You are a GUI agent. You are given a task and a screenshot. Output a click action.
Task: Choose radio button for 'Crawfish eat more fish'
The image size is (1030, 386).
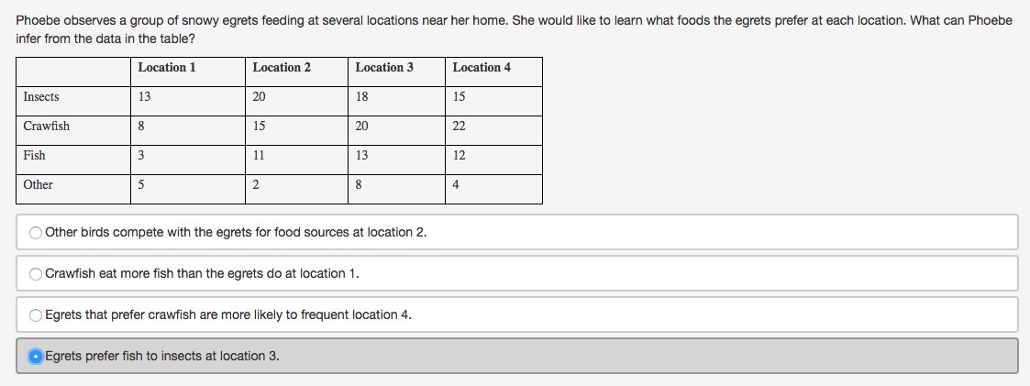[x=36, y=274]
